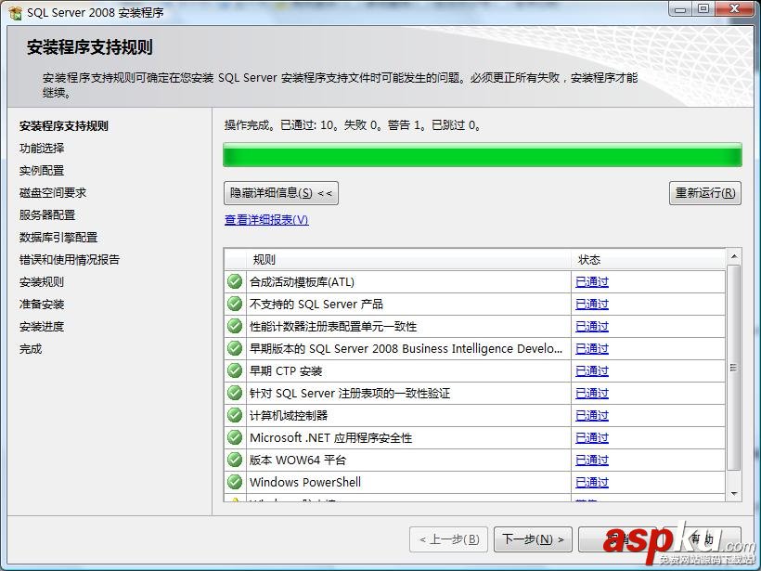Viewport: 761px width, 571px height.
Task: Click the SQL Server setup title bar icon
Action: pyautogui.click(x=15, y=12)
